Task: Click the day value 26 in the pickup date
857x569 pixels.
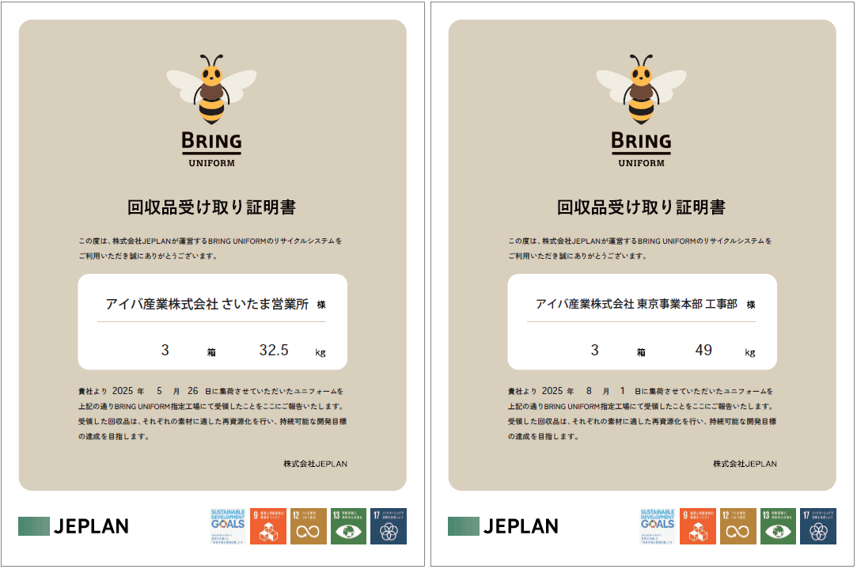Action: click(193, 391)
